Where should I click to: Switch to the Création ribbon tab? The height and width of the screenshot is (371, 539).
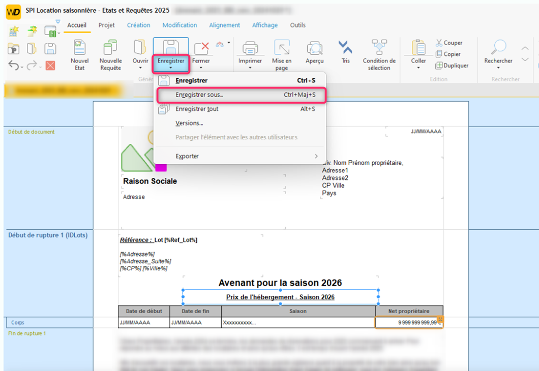[138, 25]
